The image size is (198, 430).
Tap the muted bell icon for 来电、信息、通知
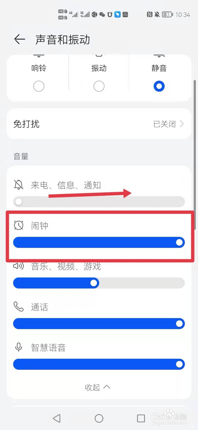19,185
